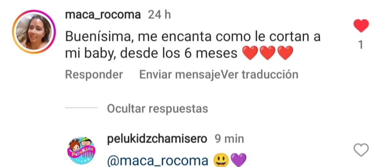
Task: Tap Responder under the comment
Action: click(x=94, y=75)
